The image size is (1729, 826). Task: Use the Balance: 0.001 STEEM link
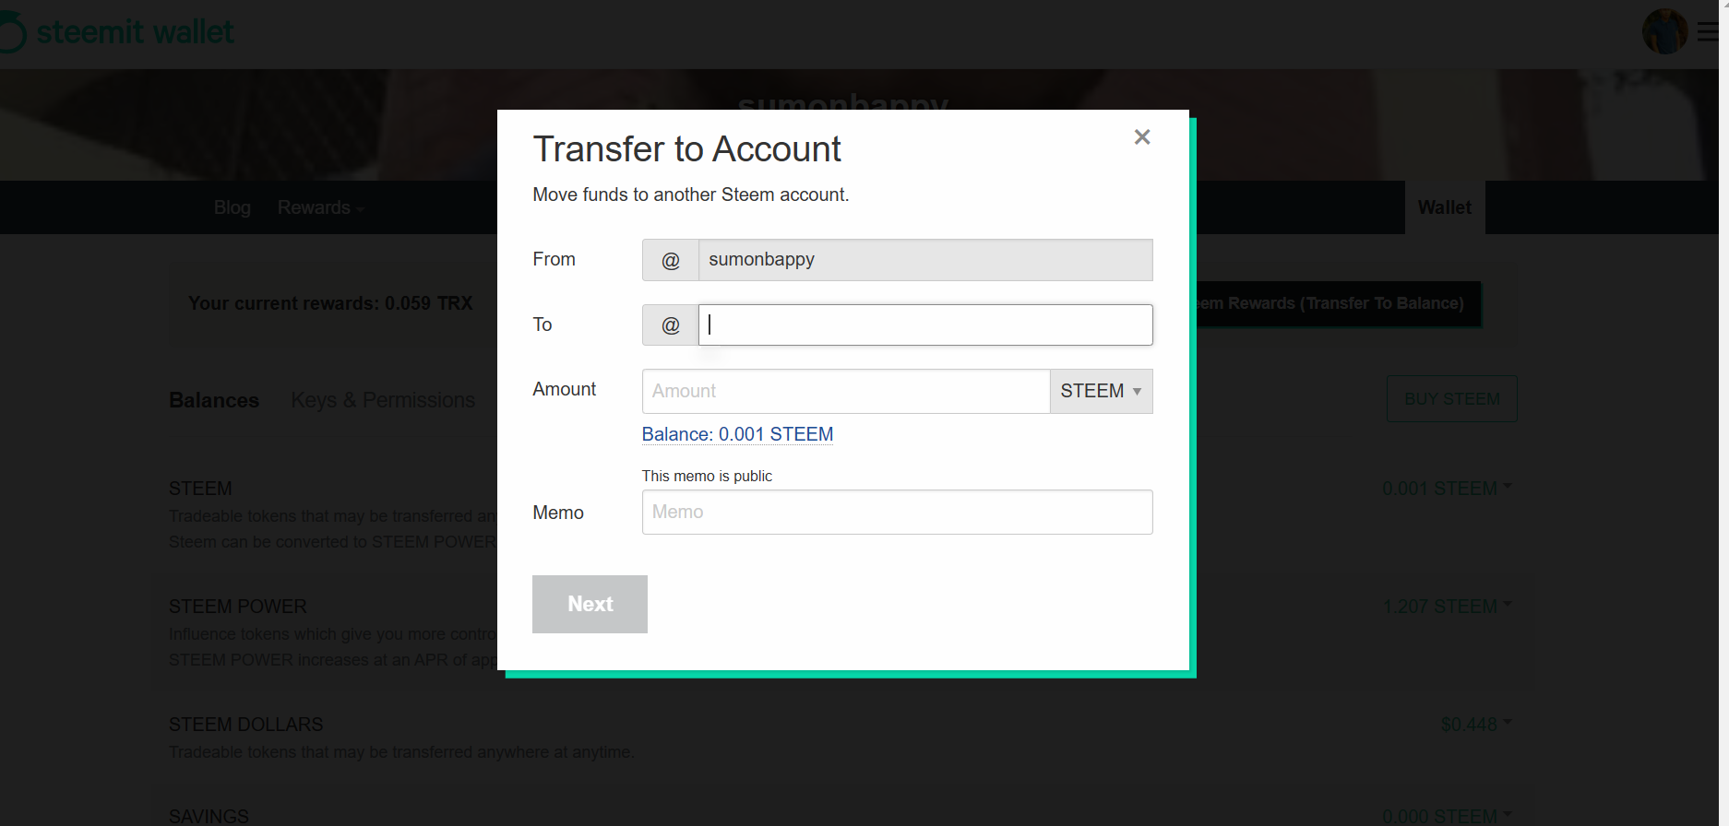[737, 434]
